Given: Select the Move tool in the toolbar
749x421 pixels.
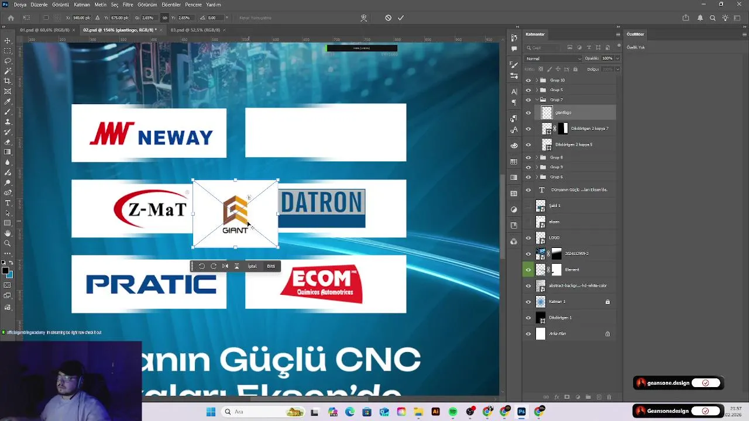Looking at the screenshot, I should tap(8, 40).
